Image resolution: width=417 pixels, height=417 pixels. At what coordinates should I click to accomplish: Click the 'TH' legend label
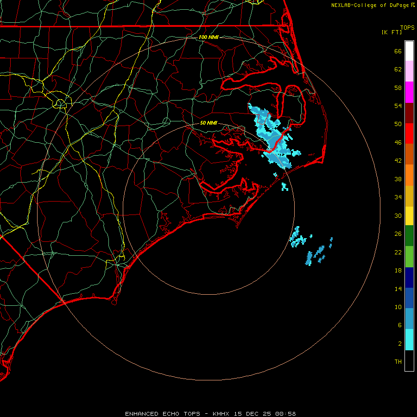pos(398,362)
